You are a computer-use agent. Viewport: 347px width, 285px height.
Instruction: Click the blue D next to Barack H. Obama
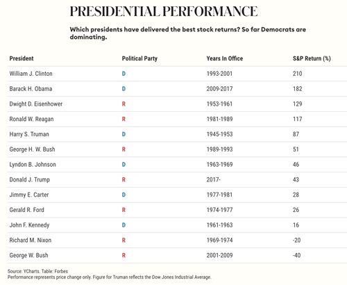pyautogui.click(x=124, y=89)
